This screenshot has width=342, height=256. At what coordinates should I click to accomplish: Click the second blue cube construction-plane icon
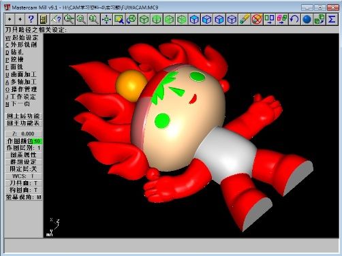tap(207, 19)
